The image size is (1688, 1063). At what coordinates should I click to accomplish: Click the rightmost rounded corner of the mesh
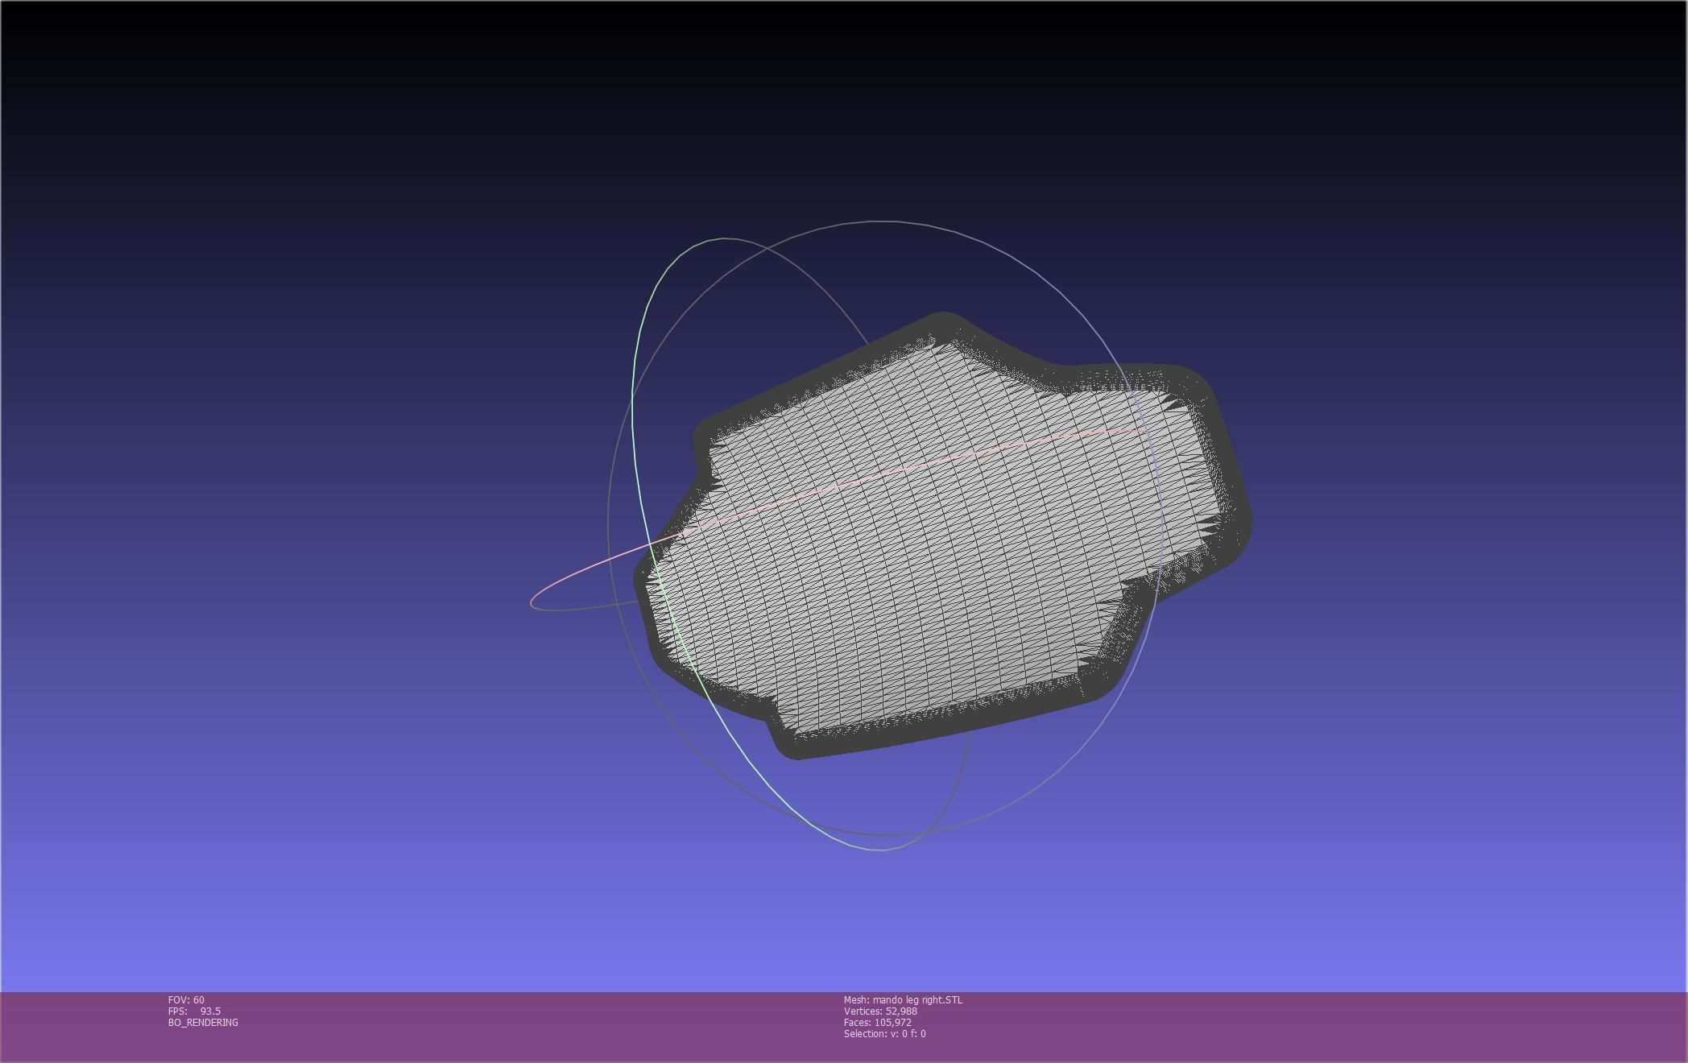pos(1244,531)
